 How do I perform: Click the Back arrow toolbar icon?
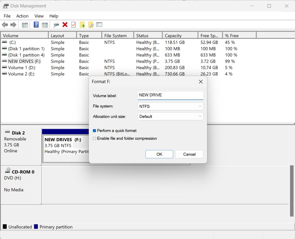click(x=5, y=25)
